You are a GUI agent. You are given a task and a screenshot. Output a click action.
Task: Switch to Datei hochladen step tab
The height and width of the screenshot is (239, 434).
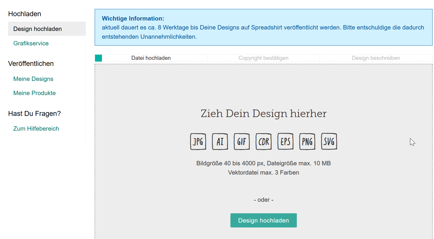click(x=151, y=58)
